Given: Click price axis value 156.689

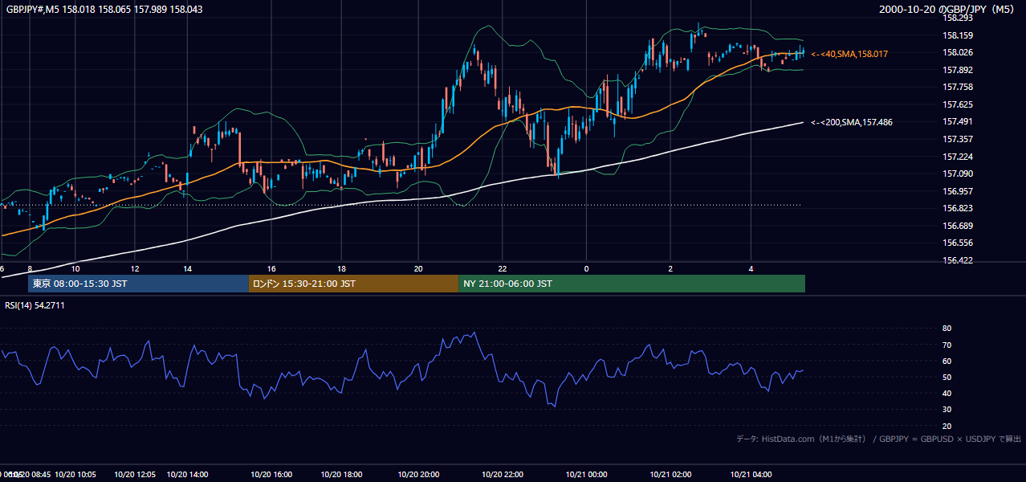Looking at the screenshot, I should [x=958, y=226].
